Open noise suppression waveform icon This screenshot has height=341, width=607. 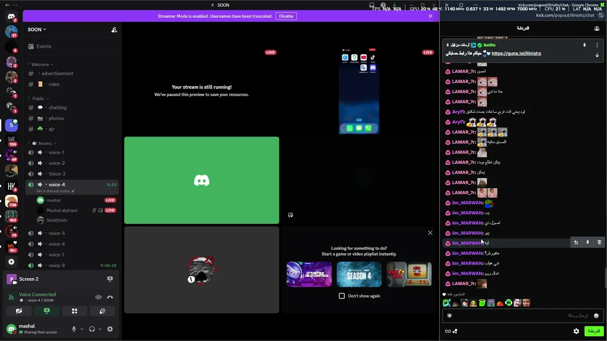pyautogui.click(x=99, y=297)
